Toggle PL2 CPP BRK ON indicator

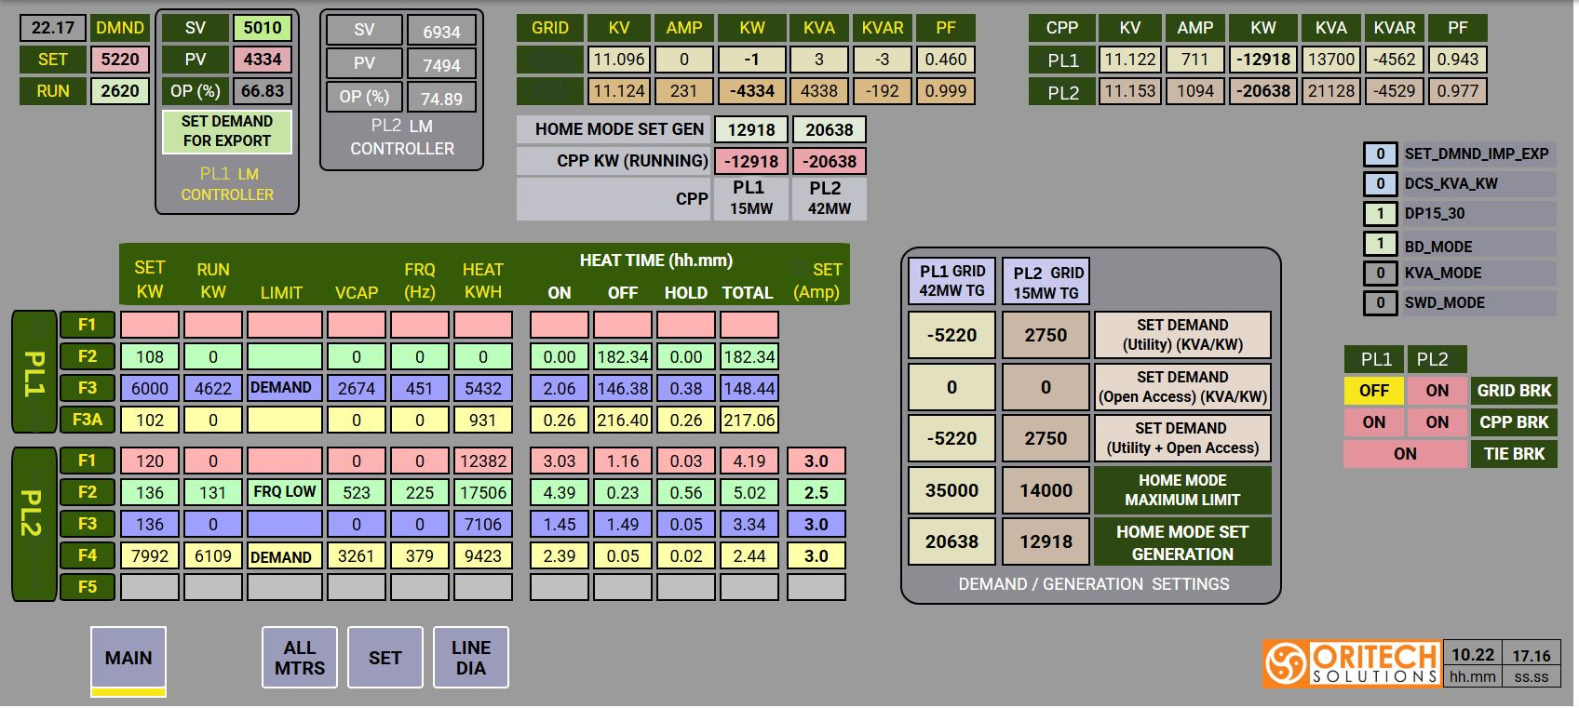[x=1437, y=422]
